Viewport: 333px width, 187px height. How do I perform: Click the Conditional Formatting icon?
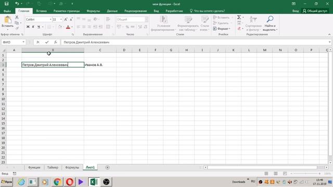coord(163,20)
